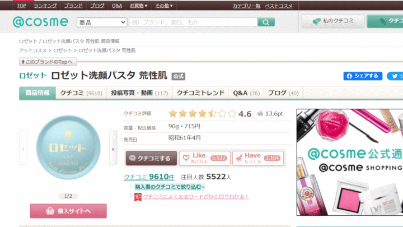Open ブランド in navigation bar
Image resolution: width=403 pixels, height=227 pixels.
[73, 6]
